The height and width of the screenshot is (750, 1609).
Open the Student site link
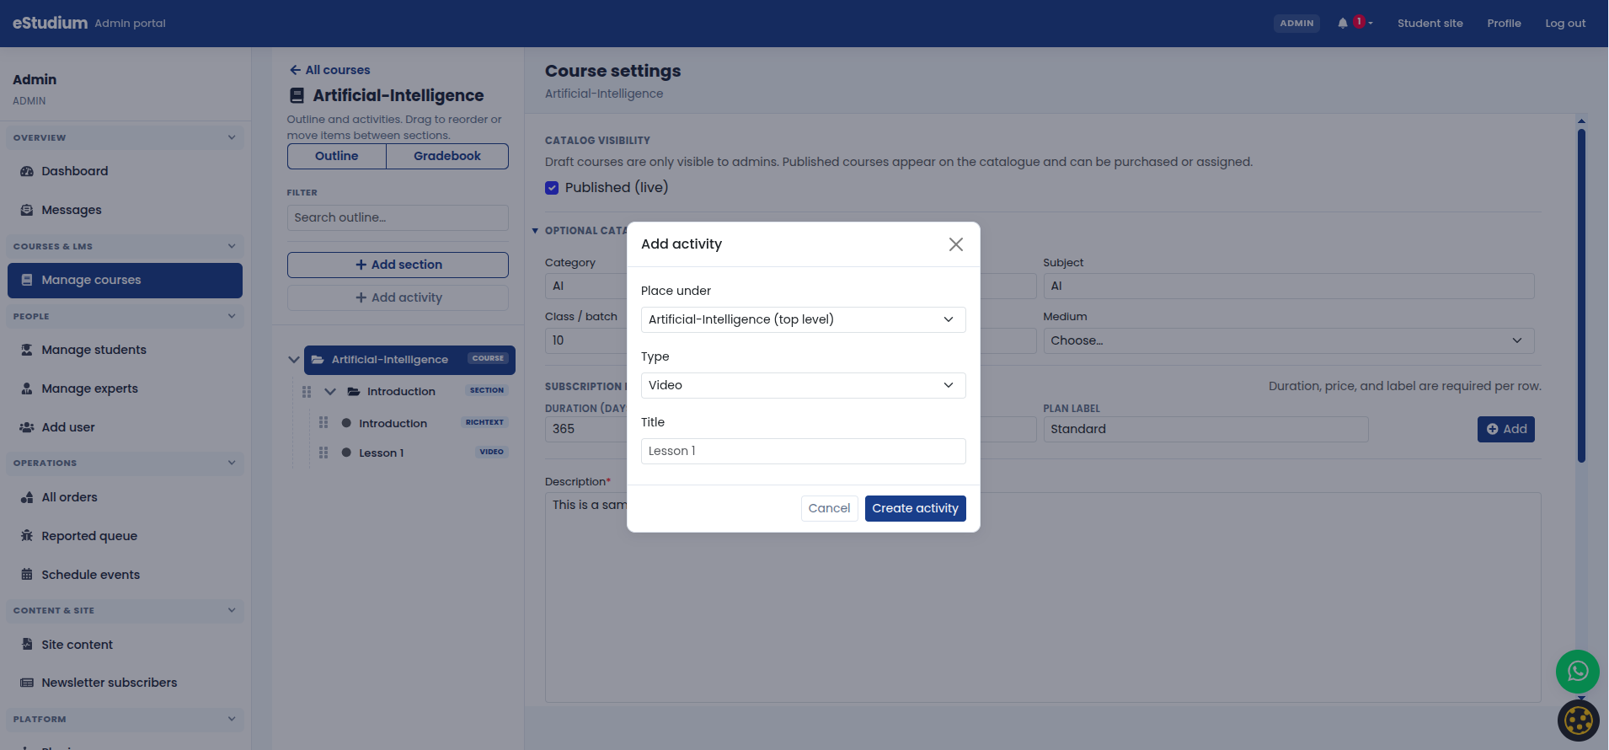1430,24
